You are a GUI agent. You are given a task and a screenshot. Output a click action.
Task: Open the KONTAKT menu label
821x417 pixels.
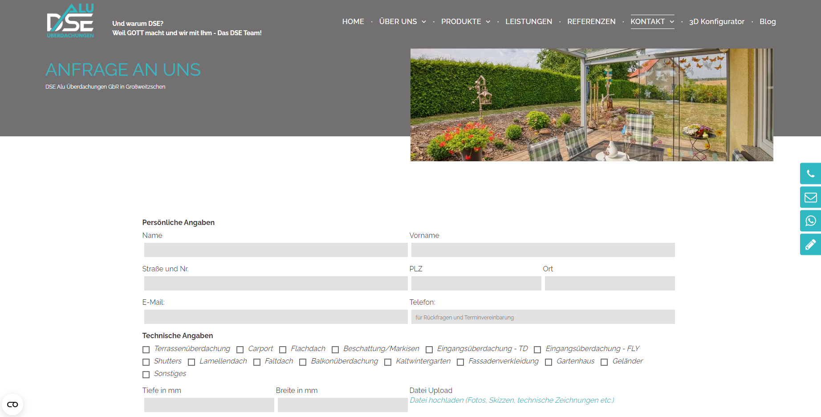tap(648, 21)
